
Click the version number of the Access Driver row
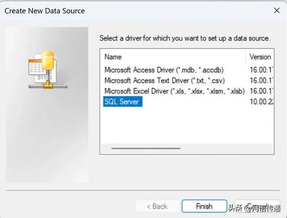(261, 70)
